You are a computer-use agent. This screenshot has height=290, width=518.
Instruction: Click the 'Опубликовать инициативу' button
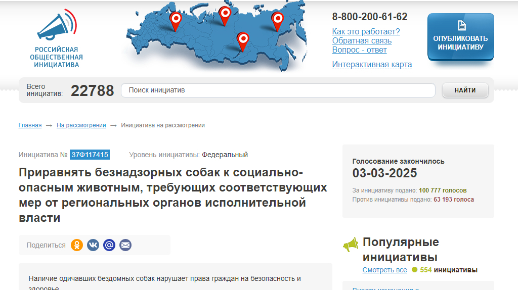click(460, 37)
